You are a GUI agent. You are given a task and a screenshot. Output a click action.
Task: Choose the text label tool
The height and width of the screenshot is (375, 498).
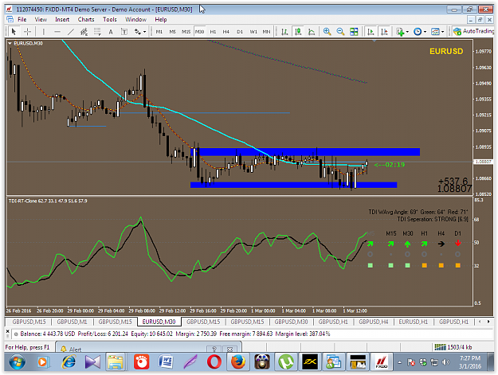point(124,31)
